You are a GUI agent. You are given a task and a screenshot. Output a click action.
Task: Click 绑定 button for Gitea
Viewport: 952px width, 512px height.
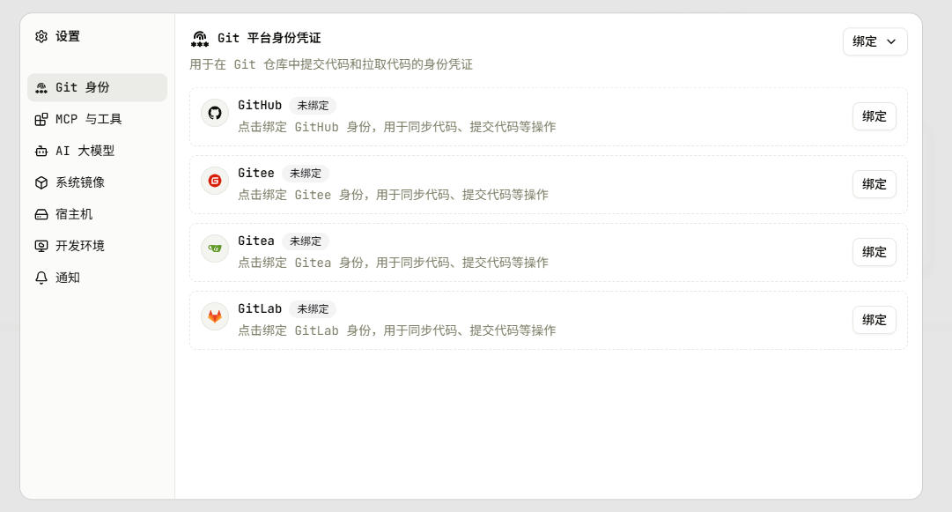[875, 252]
